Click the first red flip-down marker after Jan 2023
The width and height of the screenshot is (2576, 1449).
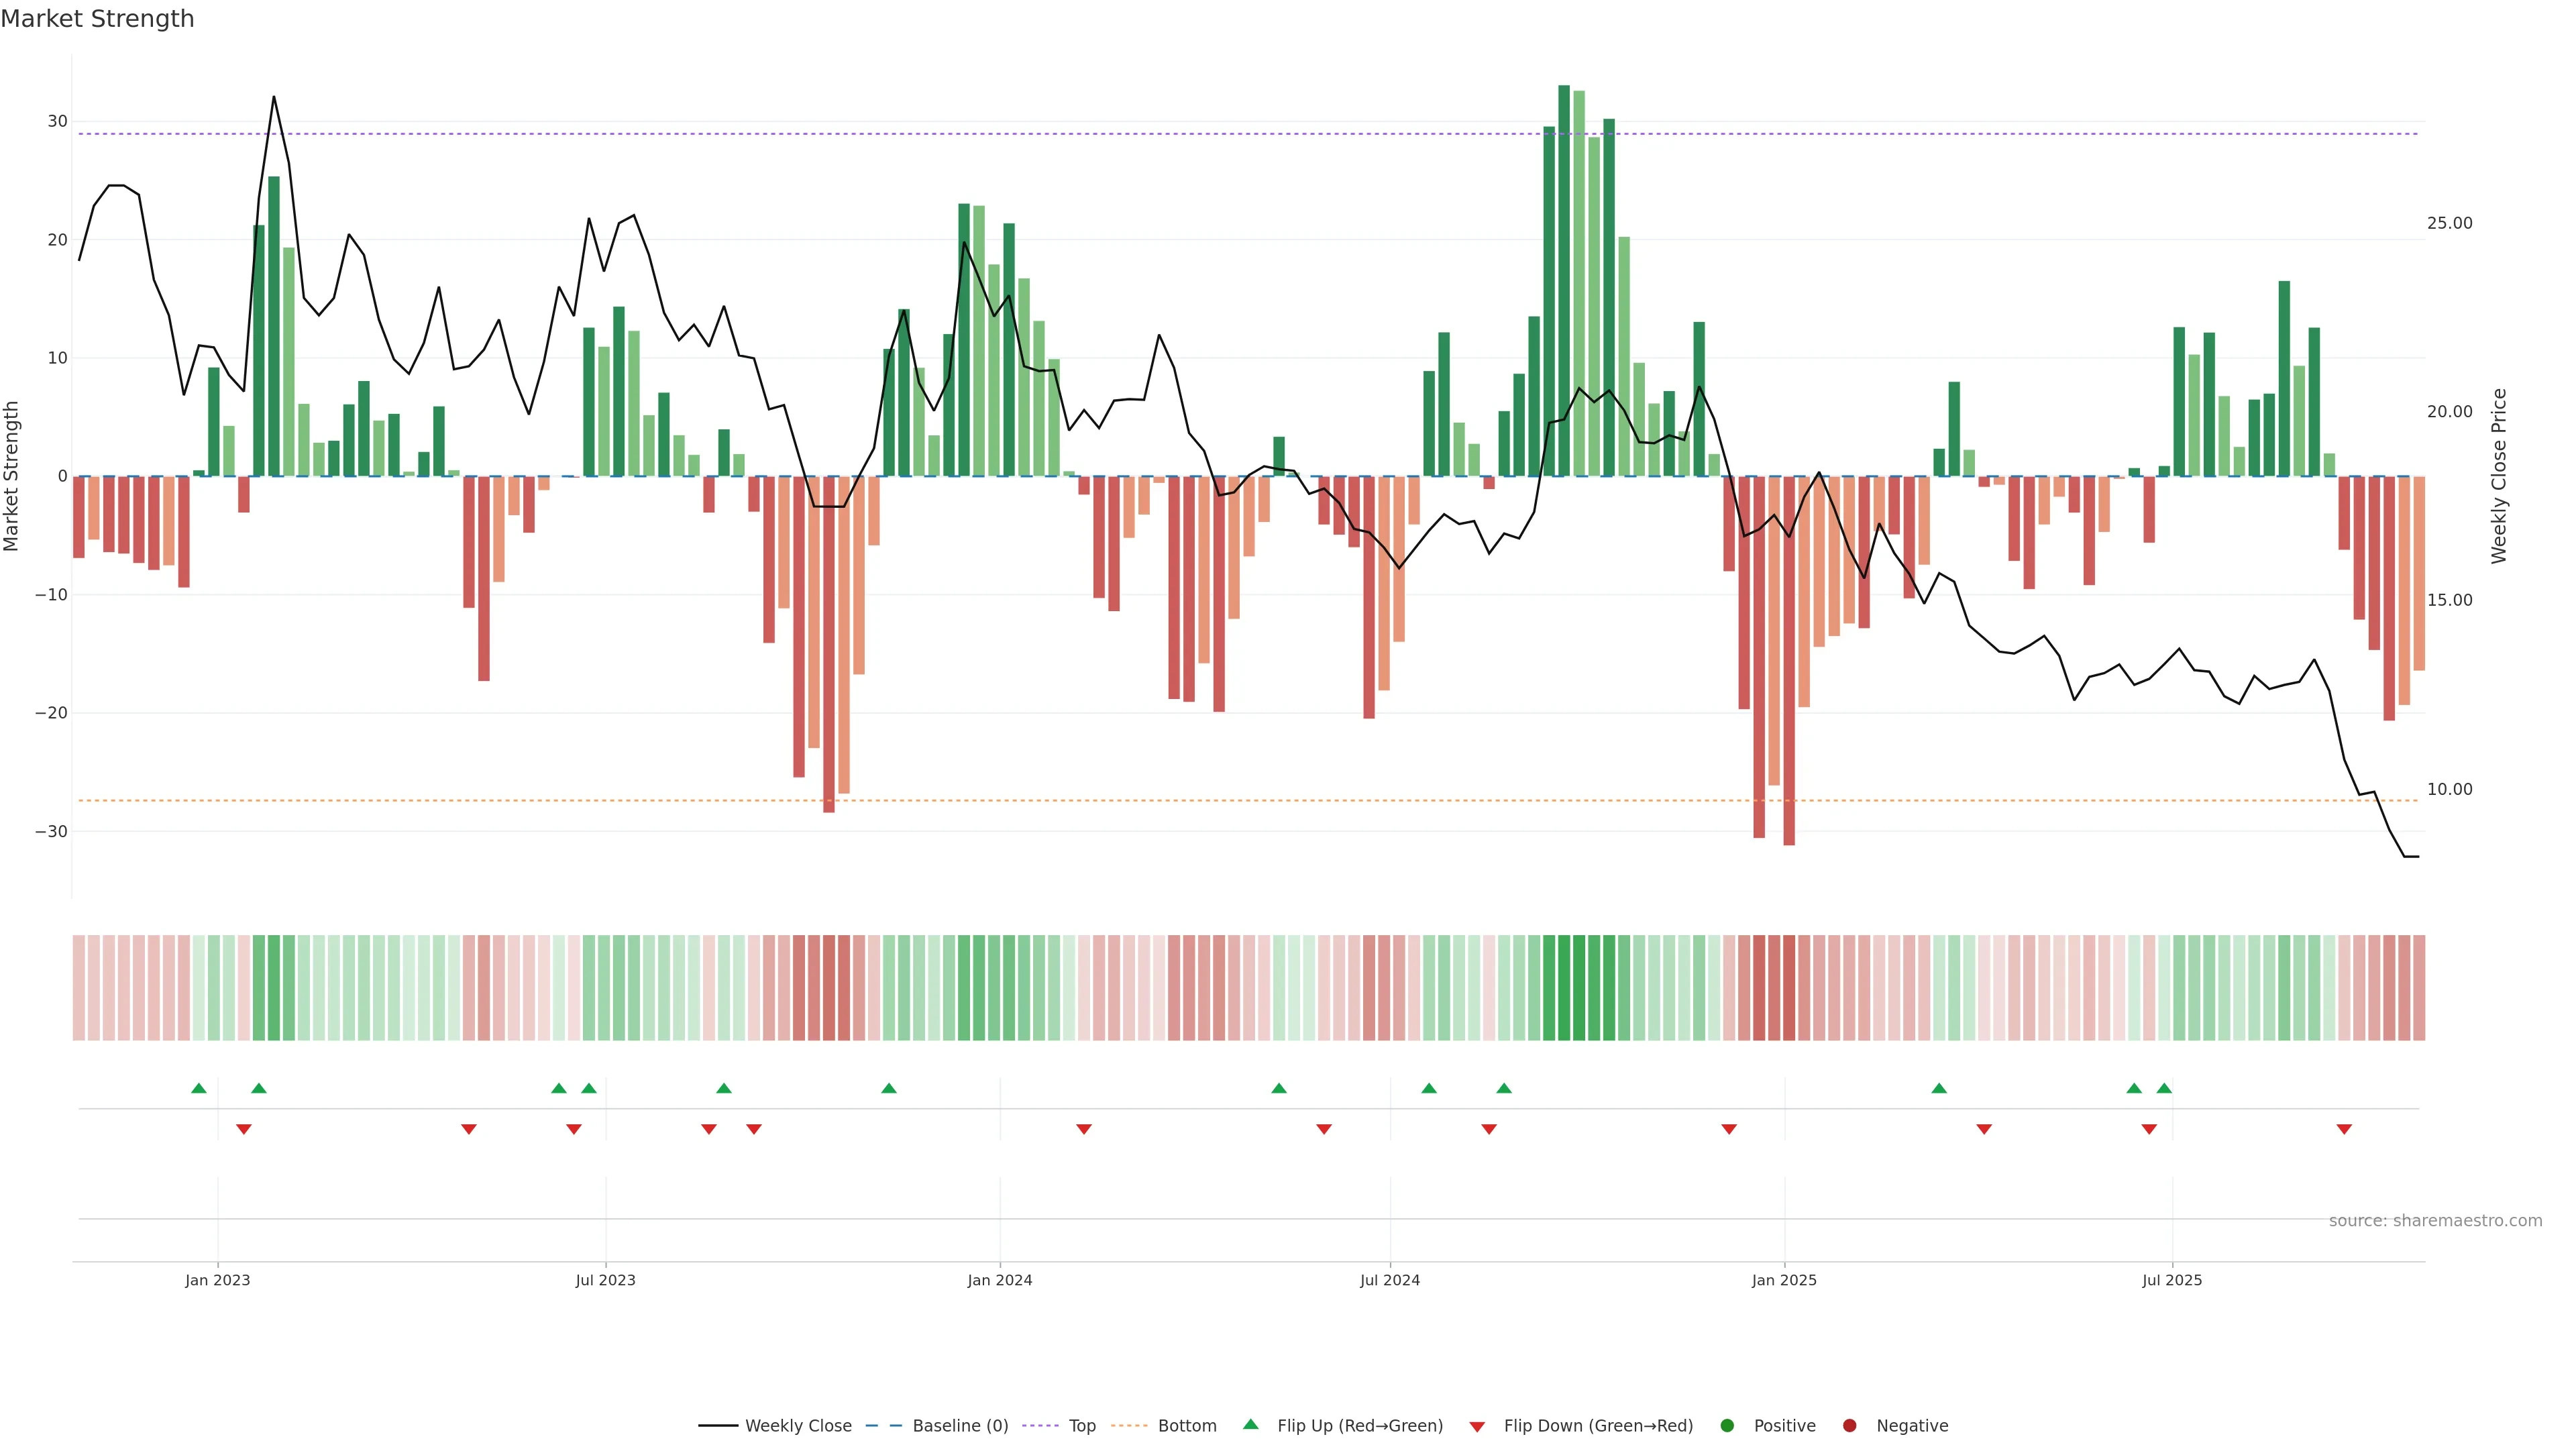(244, 1129)
